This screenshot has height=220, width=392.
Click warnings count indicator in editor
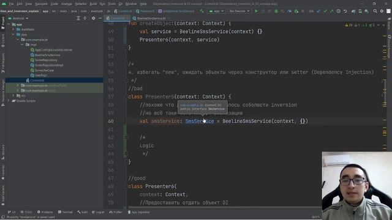pos(349,25)
